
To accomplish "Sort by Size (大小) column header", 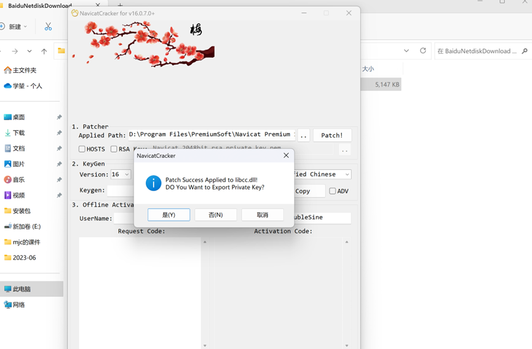I will pyautogui.click(x=368, y=69).
